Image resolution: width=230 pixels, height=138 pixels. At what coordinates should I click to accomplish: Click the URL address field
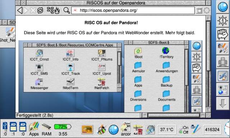133,10
